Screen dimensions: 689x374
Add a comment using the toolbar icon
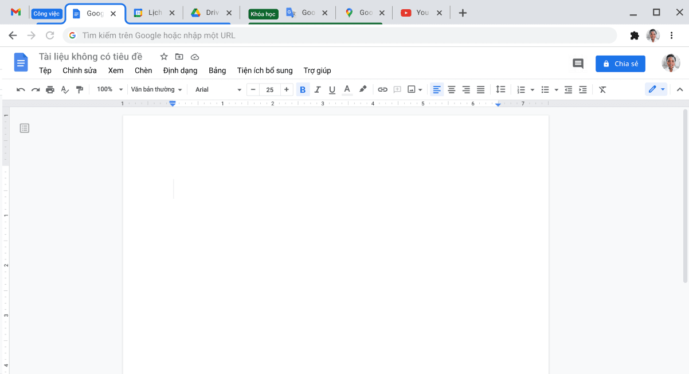(397, 89)
